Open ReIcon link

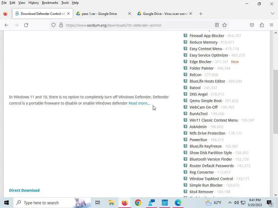195,75
